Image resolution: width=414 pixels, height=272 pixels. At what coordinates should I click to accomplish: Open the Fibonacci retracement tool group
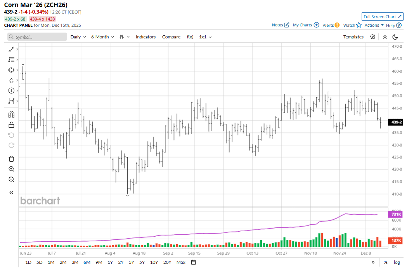[x=11, y=60]
